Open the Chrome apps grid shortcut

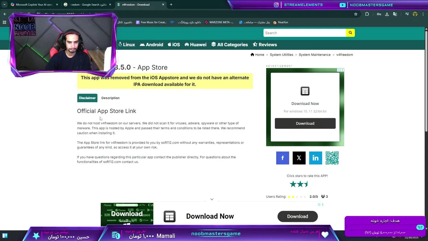click(4, 22)
